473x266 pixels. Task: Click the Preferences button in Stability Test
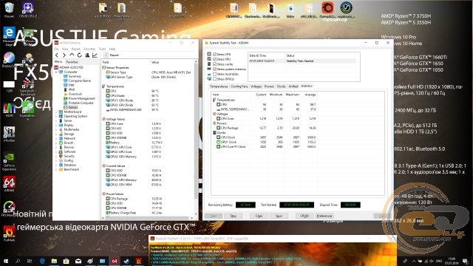pyautogui.click(x=324, y=216)
